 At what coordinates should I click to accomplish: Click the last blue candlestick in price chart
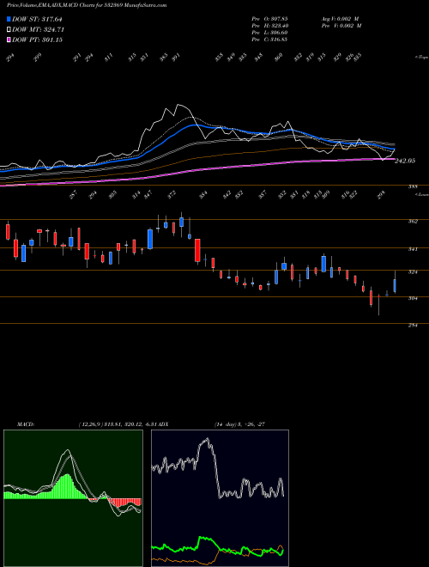pyautogui.click(x=395, y=285)
